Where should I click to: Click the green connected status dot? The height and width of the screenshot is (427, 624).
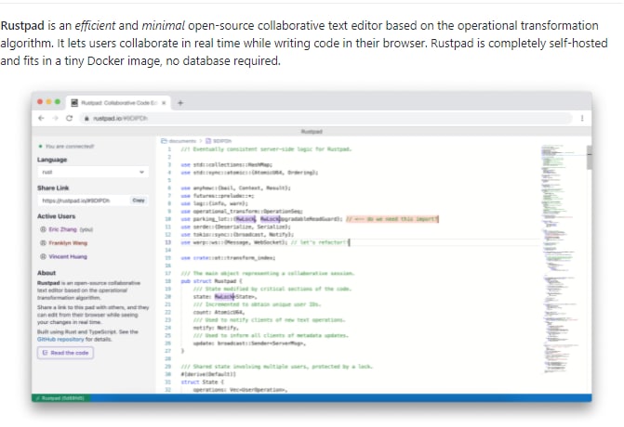[40, 147]
